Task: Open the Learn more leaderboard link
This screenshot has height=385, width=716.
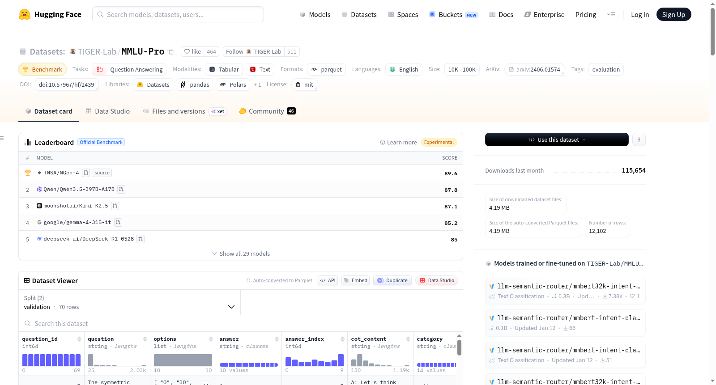Action: coord(398,142)
